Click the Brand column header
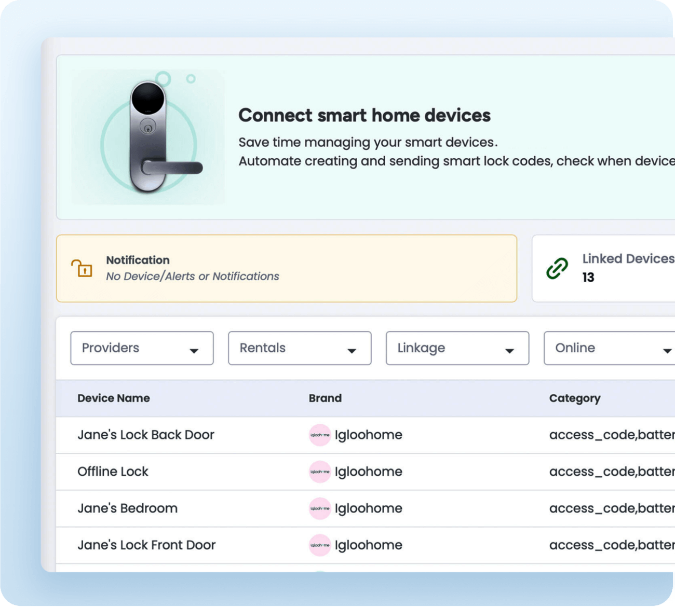Viewport: 675px width, 608px height. 325,398
